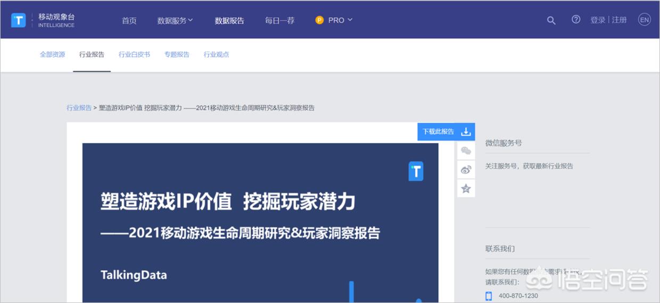
Task: Open 每日一荐 navigation item
Action: (279, 20)
